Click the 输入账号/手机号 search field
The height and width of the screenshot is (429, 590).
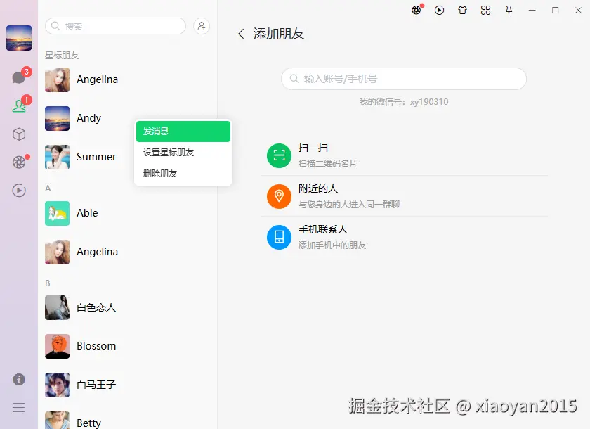[403, 79]
